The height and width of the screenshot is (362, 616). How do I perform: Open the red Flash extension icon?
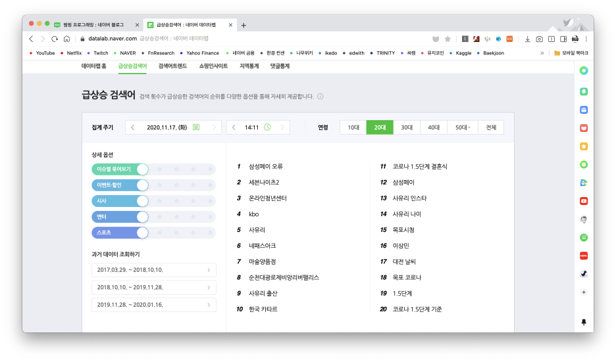(476, 39)
